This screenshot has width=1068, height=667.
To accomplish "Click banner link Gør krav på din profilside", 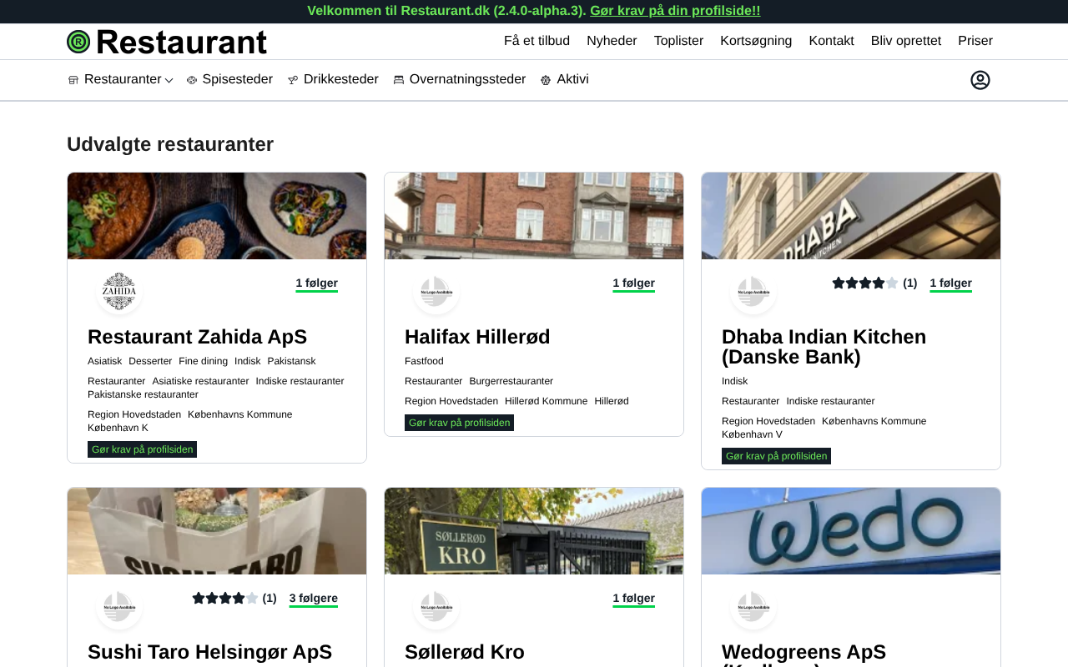I will pos(675,11).
